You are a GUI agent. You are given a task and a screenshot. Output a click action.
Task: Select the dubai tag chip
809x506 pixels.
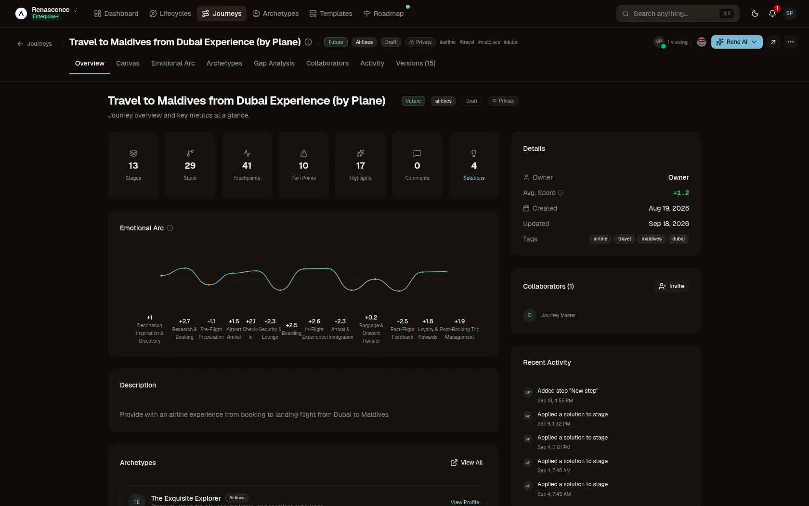coord(679,239)
